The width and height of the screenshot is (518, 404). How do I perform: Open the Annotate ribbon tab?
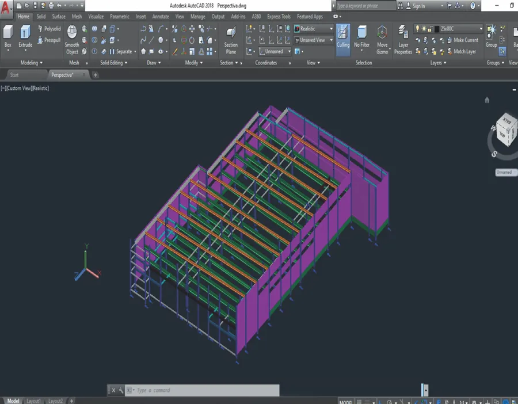(x=161, y=17)
